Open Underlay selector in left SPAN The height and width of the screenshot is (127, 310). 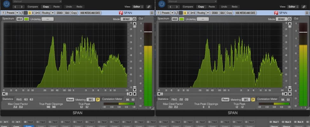(x=48, y=19)
